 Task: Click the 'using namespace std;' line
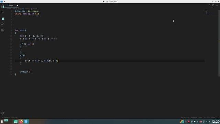[x=27, y=14]
